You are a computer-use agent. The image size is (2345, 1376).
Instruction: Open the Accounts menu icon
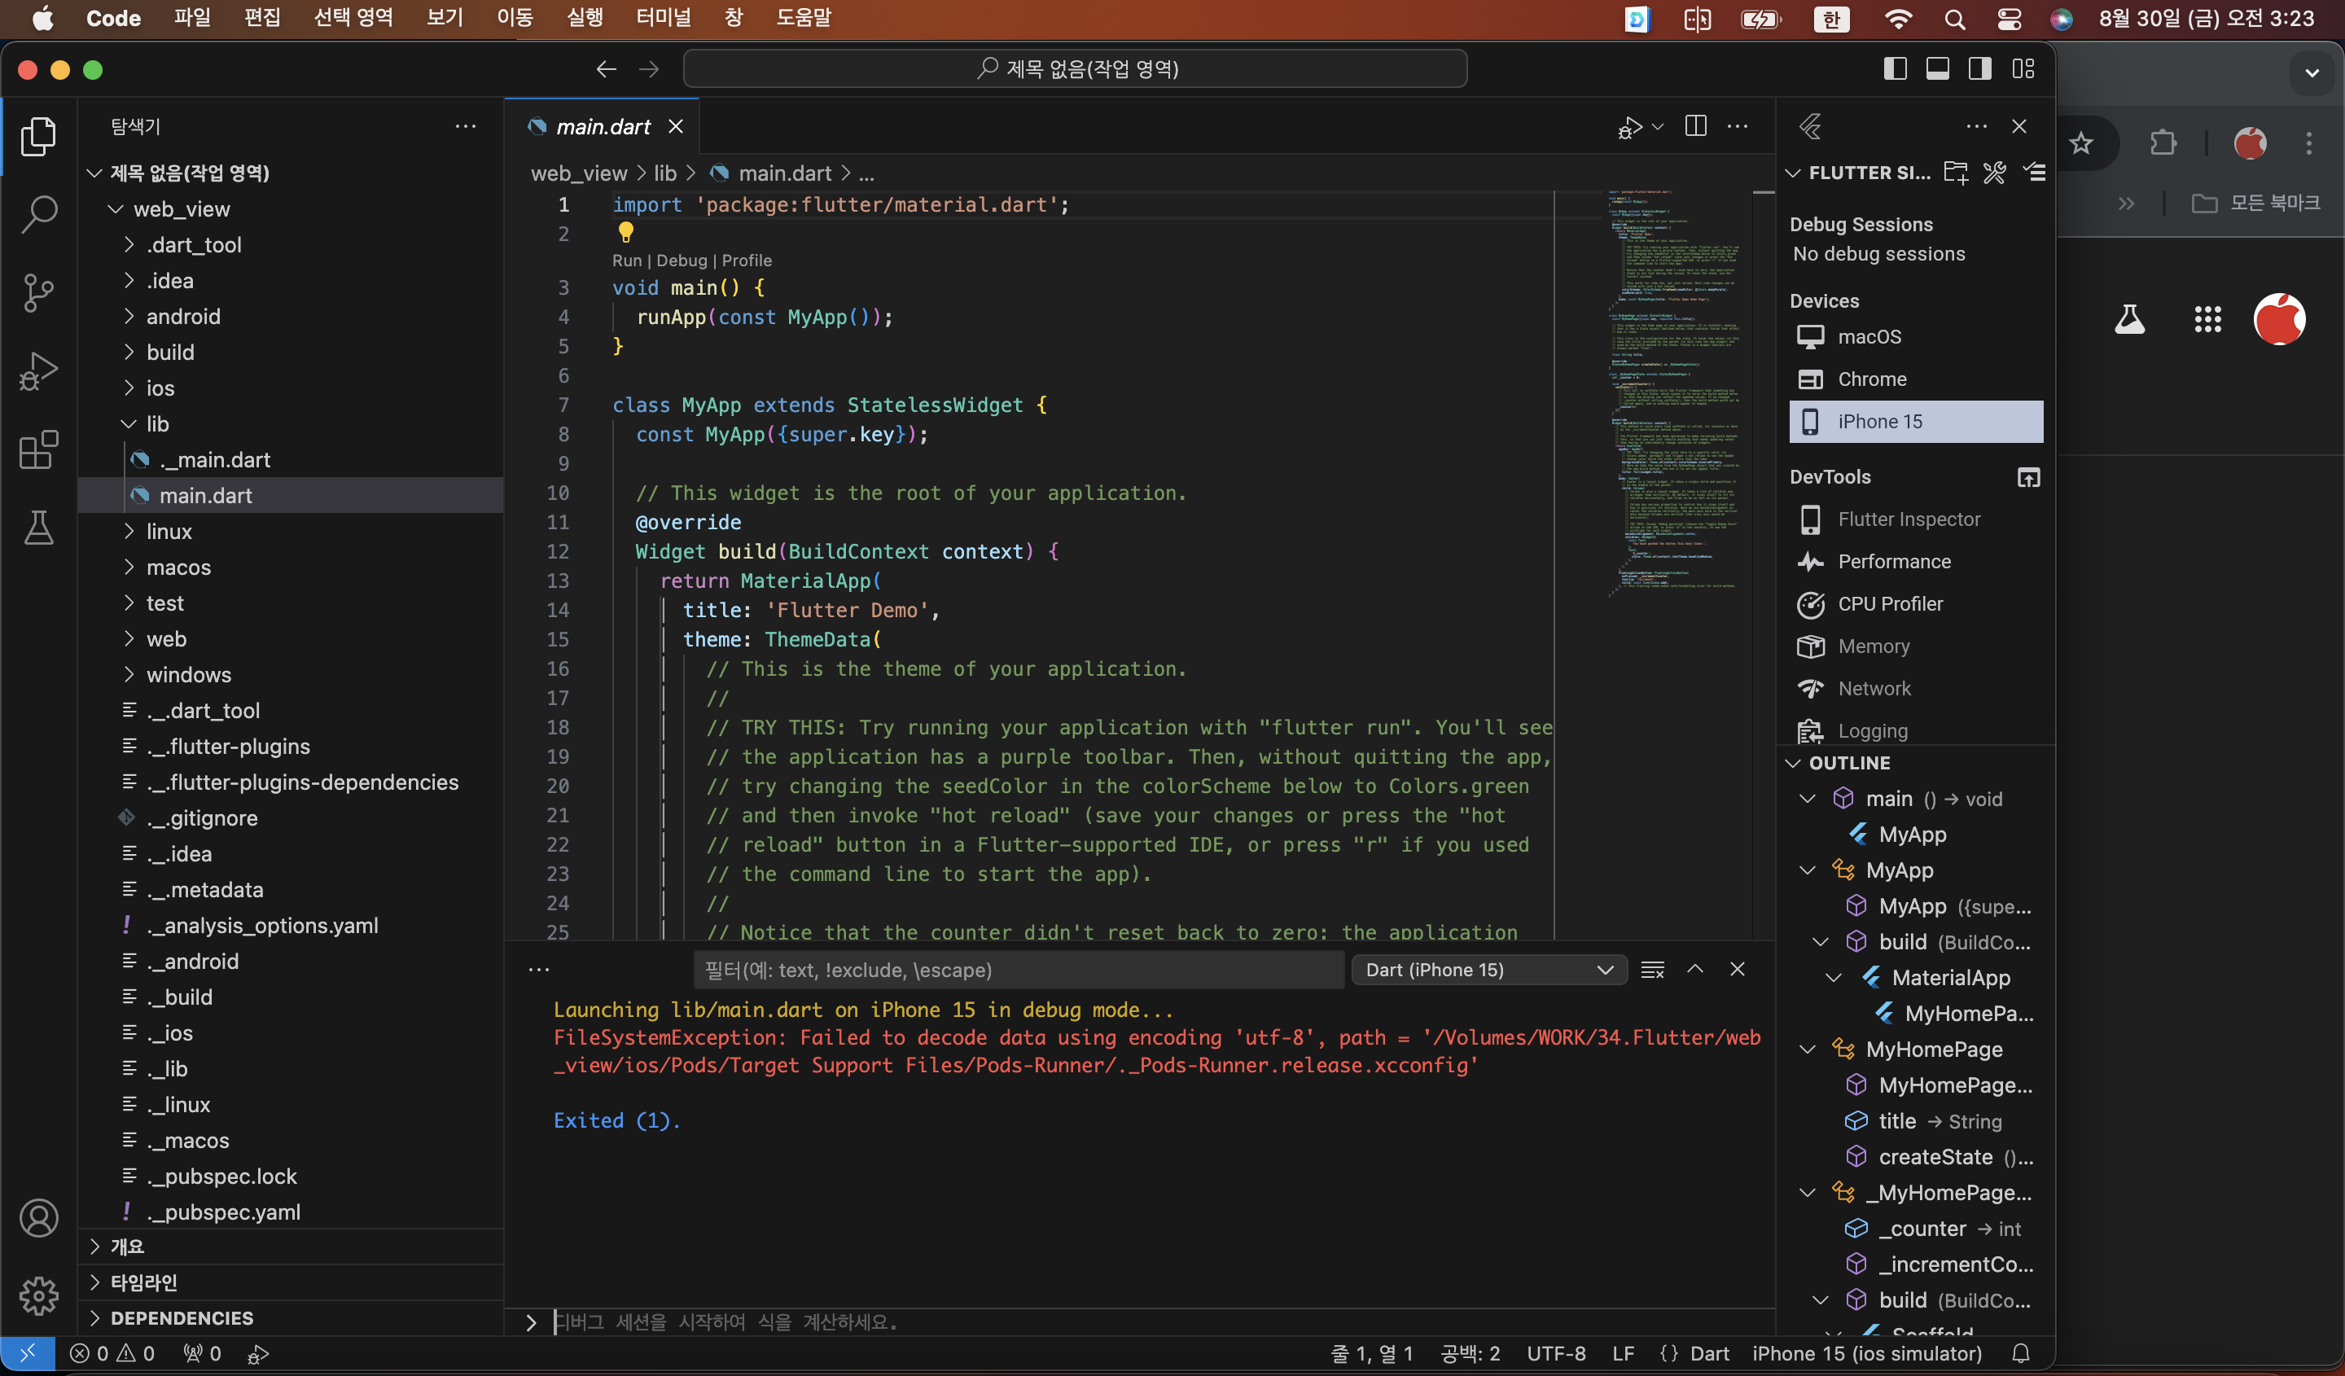tap(38, 1218)
